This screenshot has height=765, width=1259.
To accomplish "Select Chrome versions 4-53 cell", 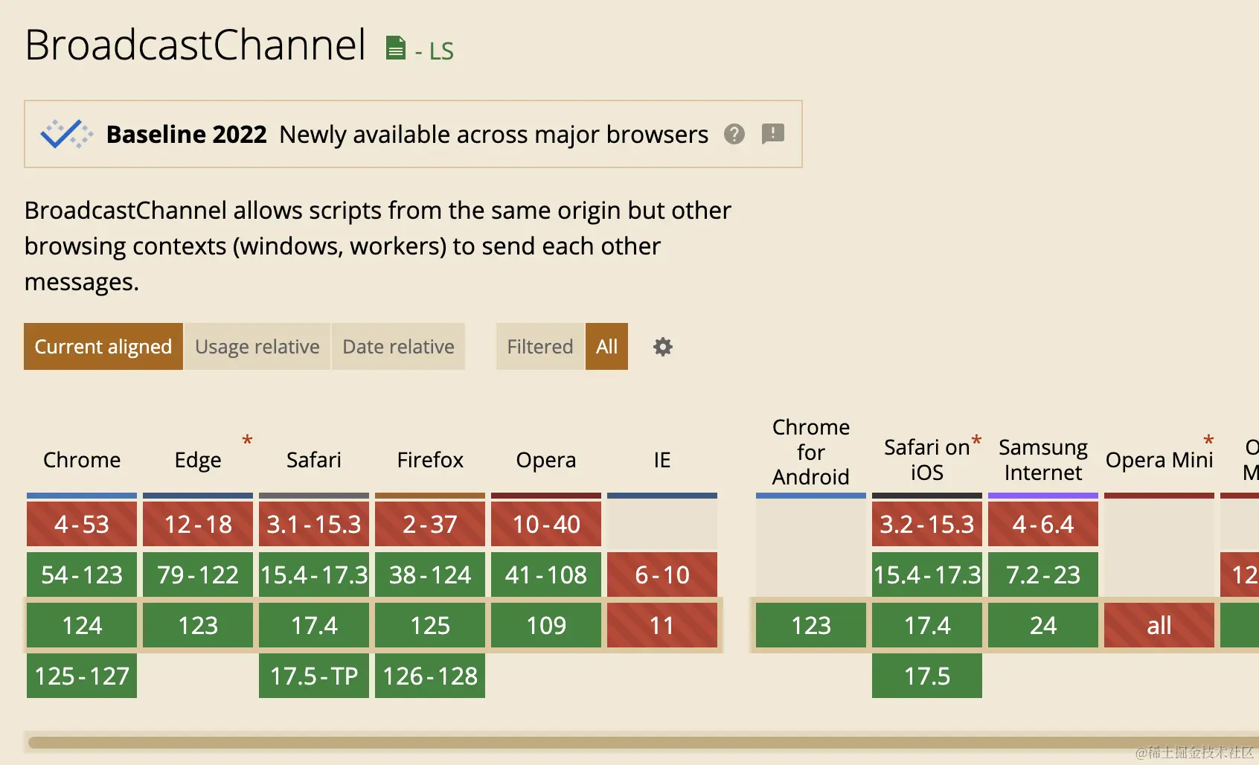I will [x=82, y=524].
